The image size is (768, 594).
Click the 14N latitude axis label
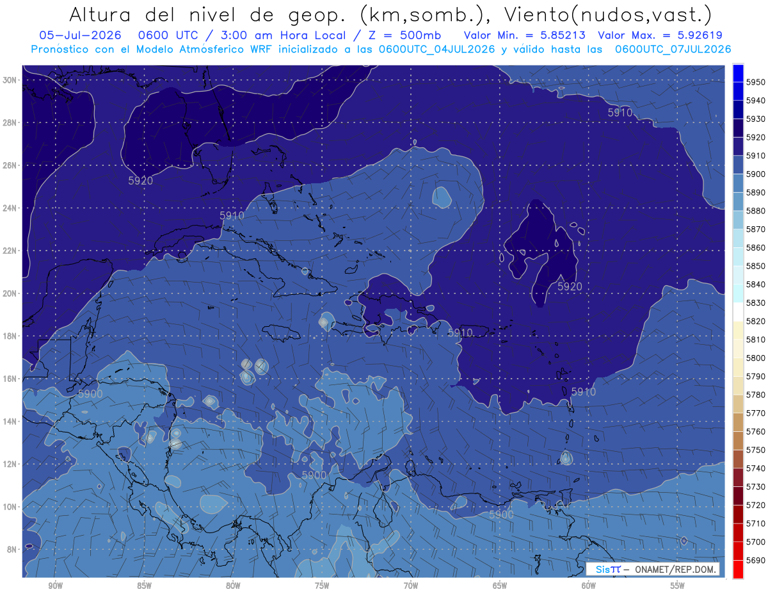[10, 421]
